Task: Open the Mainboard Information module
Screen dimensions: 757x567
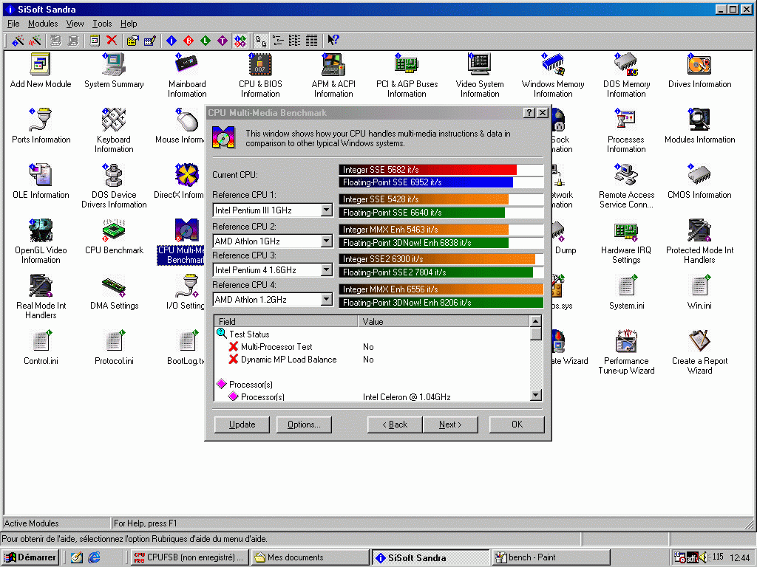Action: point(187,76)
